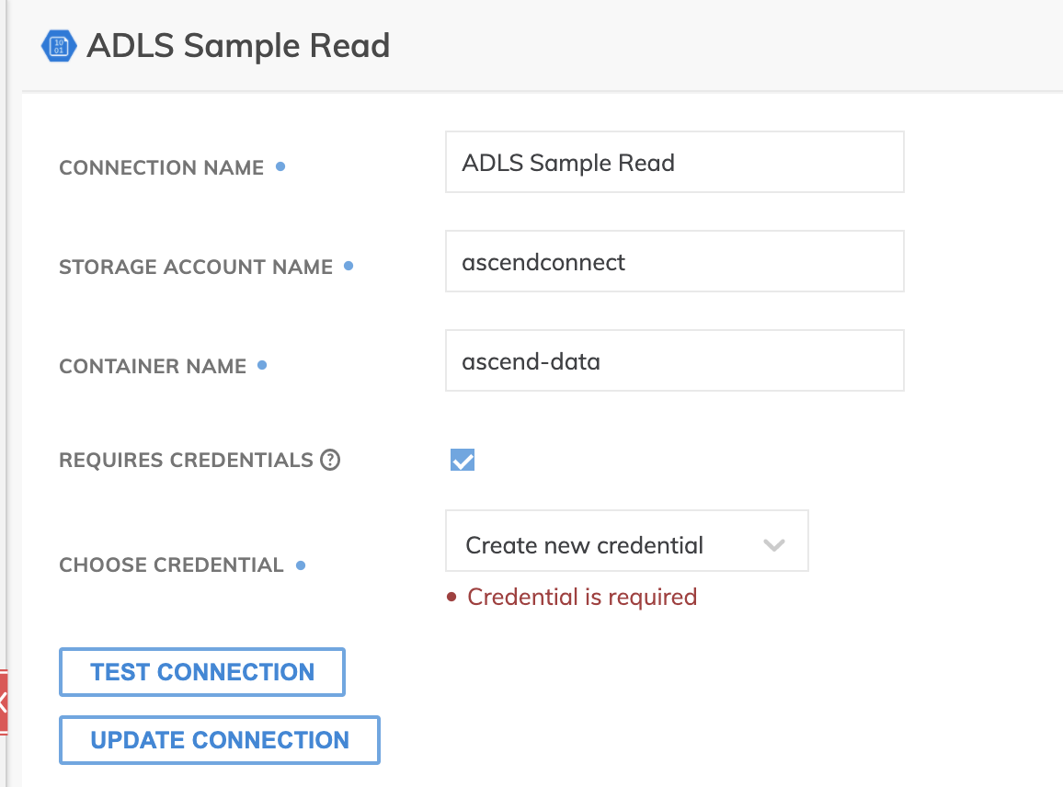
Task: Click the Credential is required error message
Action: tap(581, 597)
